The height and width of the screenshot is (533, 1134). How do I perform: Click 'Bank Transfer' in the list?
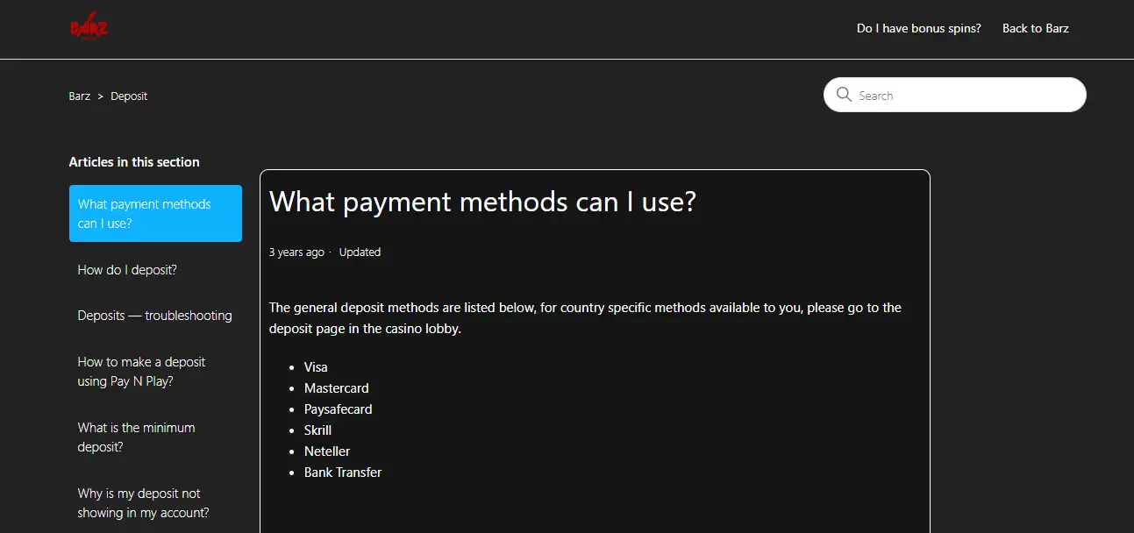(343, 473)
